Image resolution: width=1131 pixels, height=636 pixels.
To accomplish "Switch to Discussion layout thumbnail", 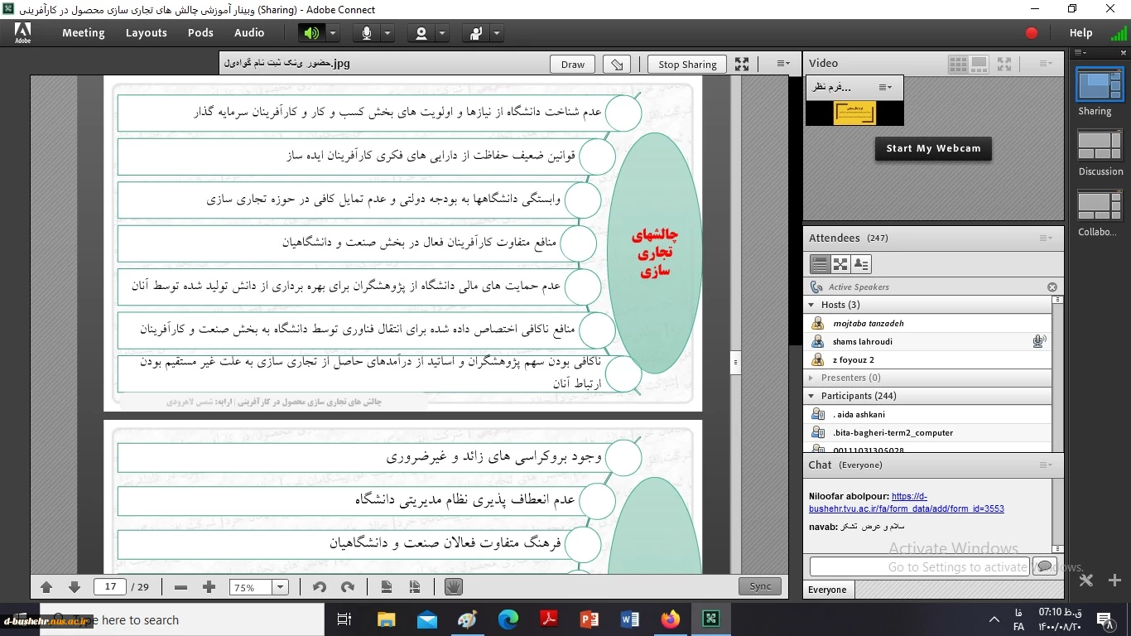I will [x=1100, y=146].
